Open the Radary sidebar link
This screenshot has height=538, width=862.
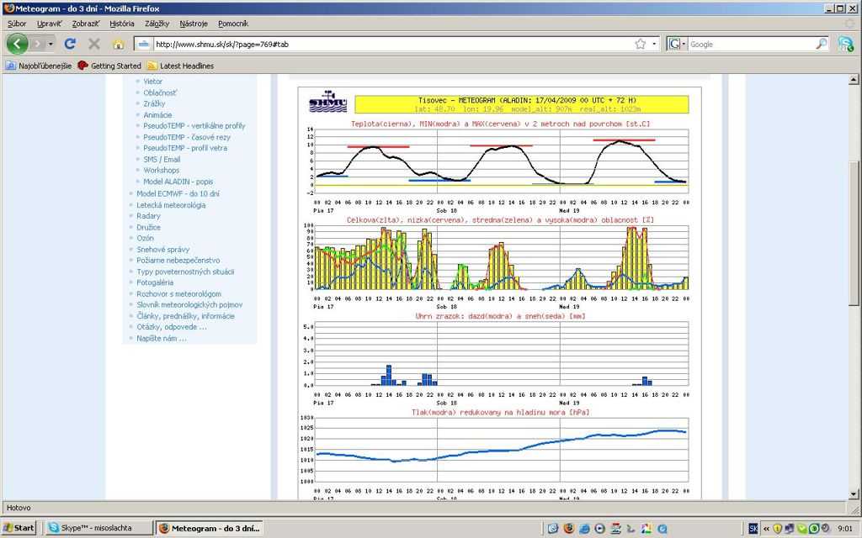coord(148,216)
